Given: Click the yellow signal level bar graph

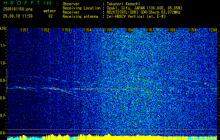Looking at the screenshot, I should (112, 137).
